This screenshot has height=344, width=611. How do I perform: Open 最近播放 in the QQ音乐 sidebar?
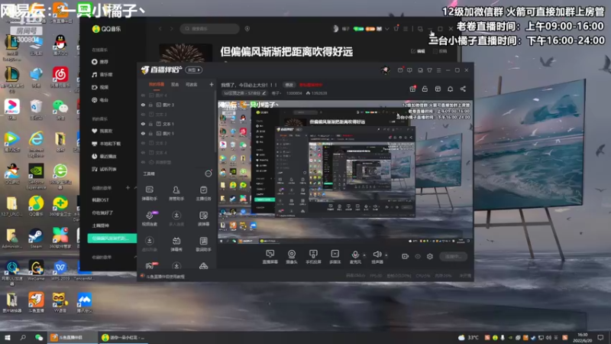(x=104, y=157)
